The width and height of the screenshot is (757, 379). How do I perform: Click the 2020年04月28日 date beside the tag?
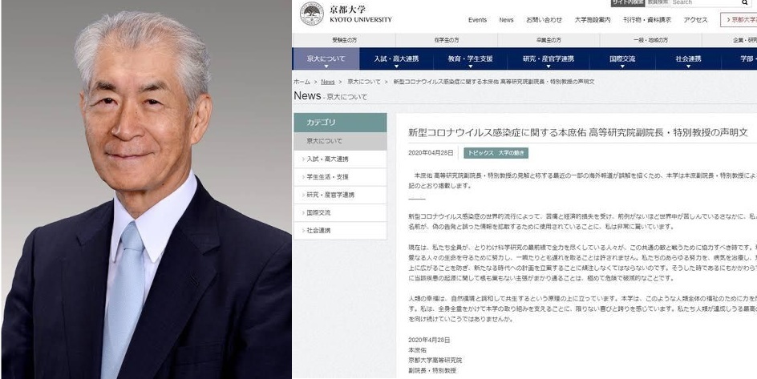point(431,153)
